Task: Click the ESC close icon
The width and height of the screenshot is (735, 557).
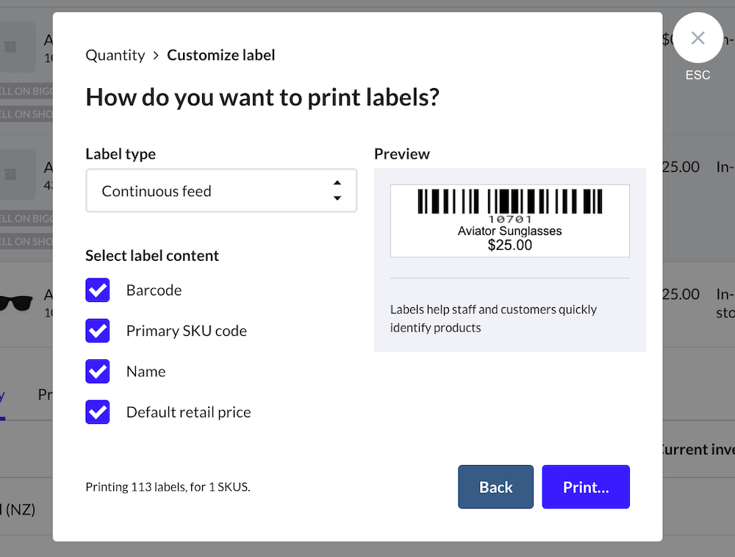Action: point(698,37)
